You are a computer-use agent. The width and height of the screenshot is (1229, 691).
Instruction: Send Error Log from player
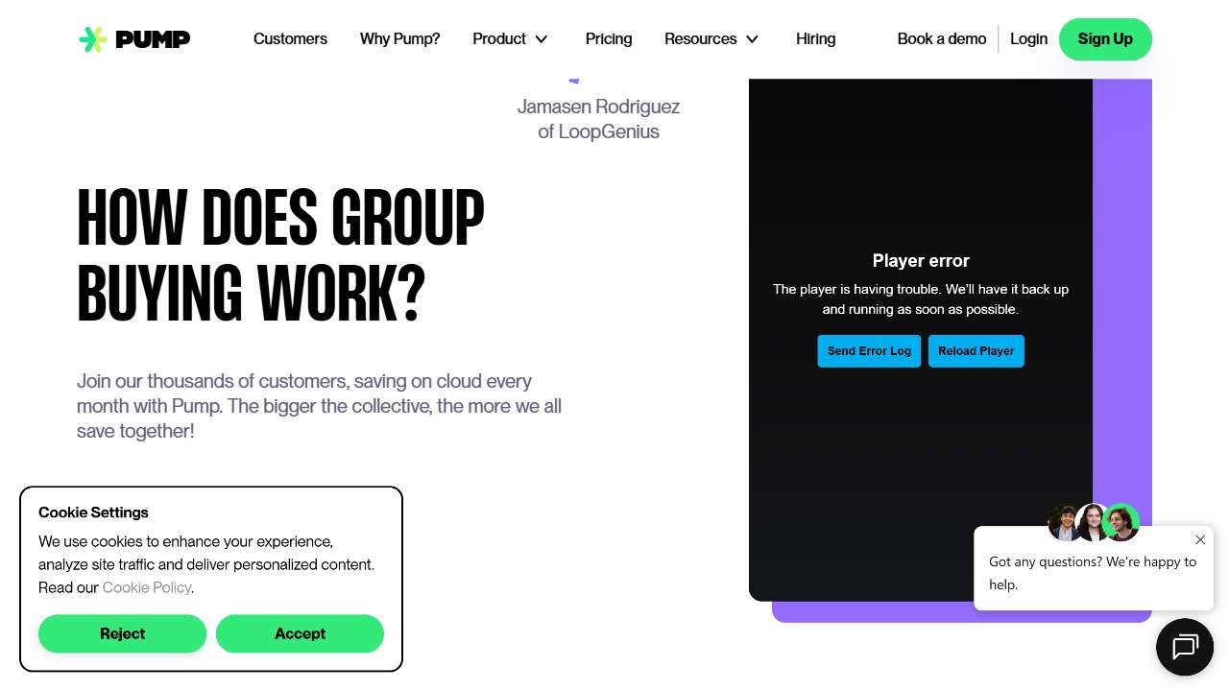(x=869, y=351)
